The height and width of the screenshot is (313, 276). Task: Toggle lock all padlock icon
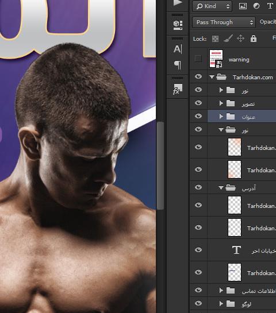tap(254, 38)
